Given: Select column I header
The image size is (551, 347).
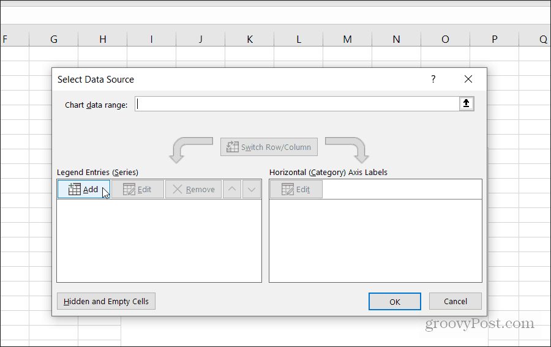Looking at the screenshot, I should click(x=151, y=39).
